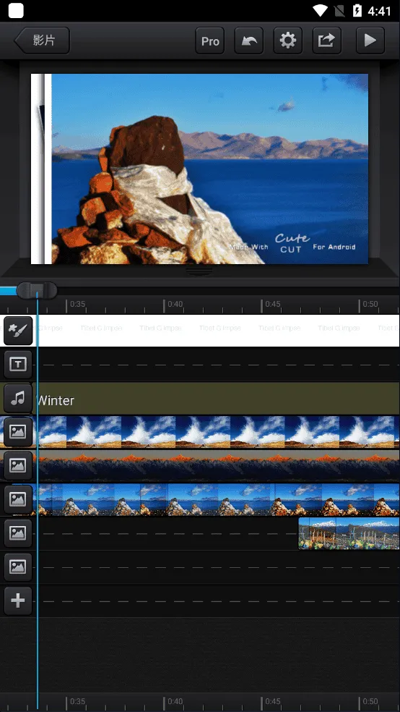Viewport: 400px width, 712px height.
Task: Add a new track with plus icon
Action: pos(18,601)
